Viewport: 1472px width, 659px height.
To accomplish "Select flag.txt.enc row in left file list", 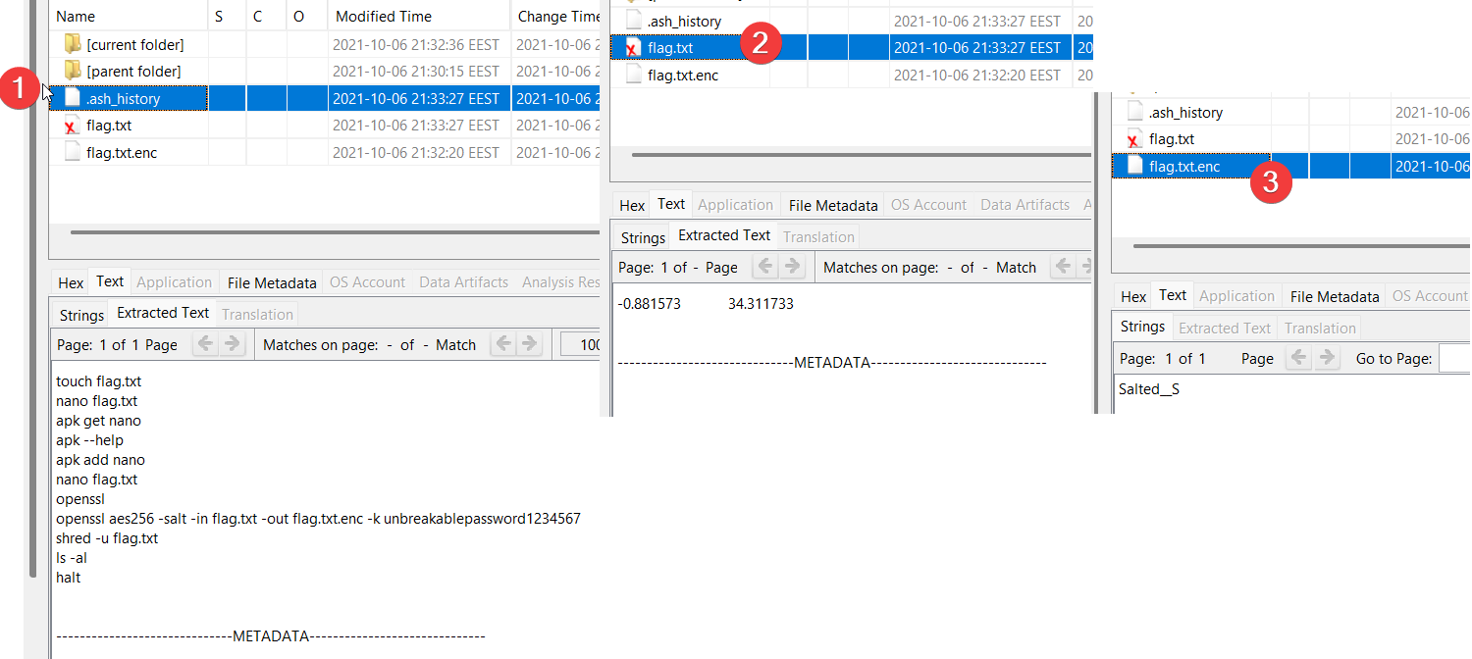I will pyautogui.click(x=122, y=152).
